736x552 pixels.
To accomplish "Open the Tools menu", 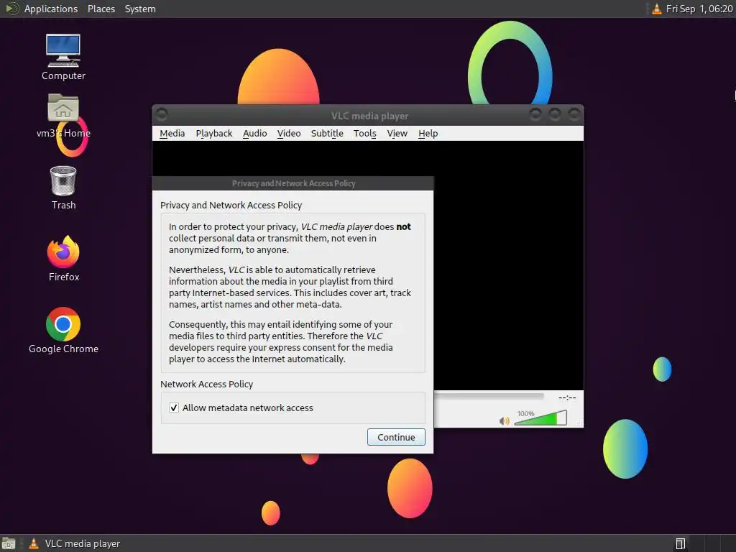I will tap(364, 133).
